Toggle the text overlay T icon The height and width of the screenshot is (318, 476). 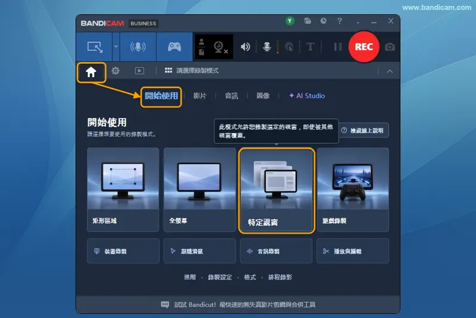[x=310, y=47]
